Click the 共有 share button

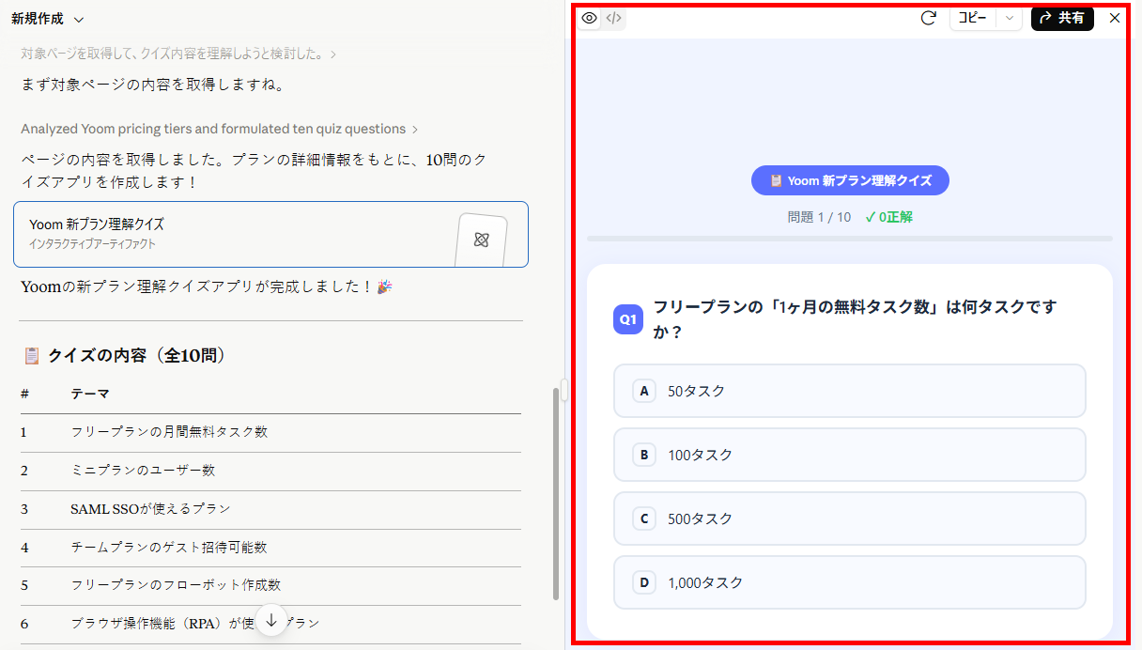click(x=1062, y=18)
